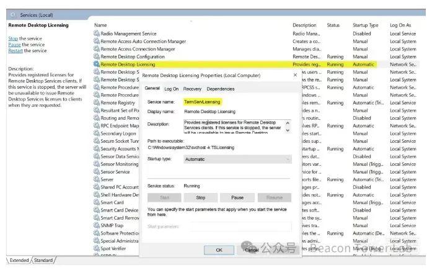432x270 pixels.
Task: Click the Special Administra service icon
Action: pos(97,241)
